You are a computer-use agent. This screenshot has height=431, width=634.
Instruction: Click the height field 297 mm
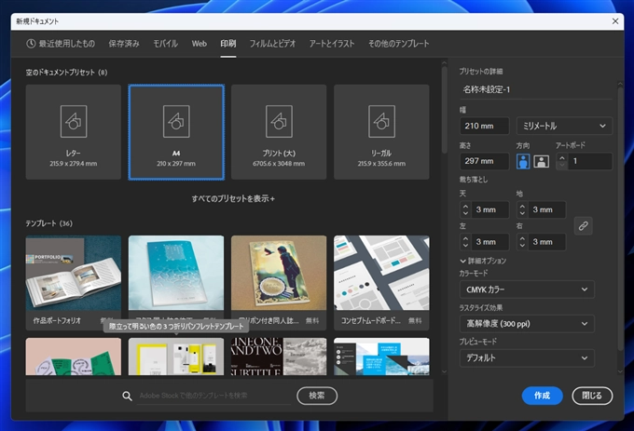click(x=485, y=161)
